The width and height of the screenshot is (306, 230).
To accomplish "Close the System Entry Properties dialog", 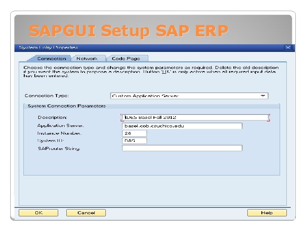I will (288, 47).
